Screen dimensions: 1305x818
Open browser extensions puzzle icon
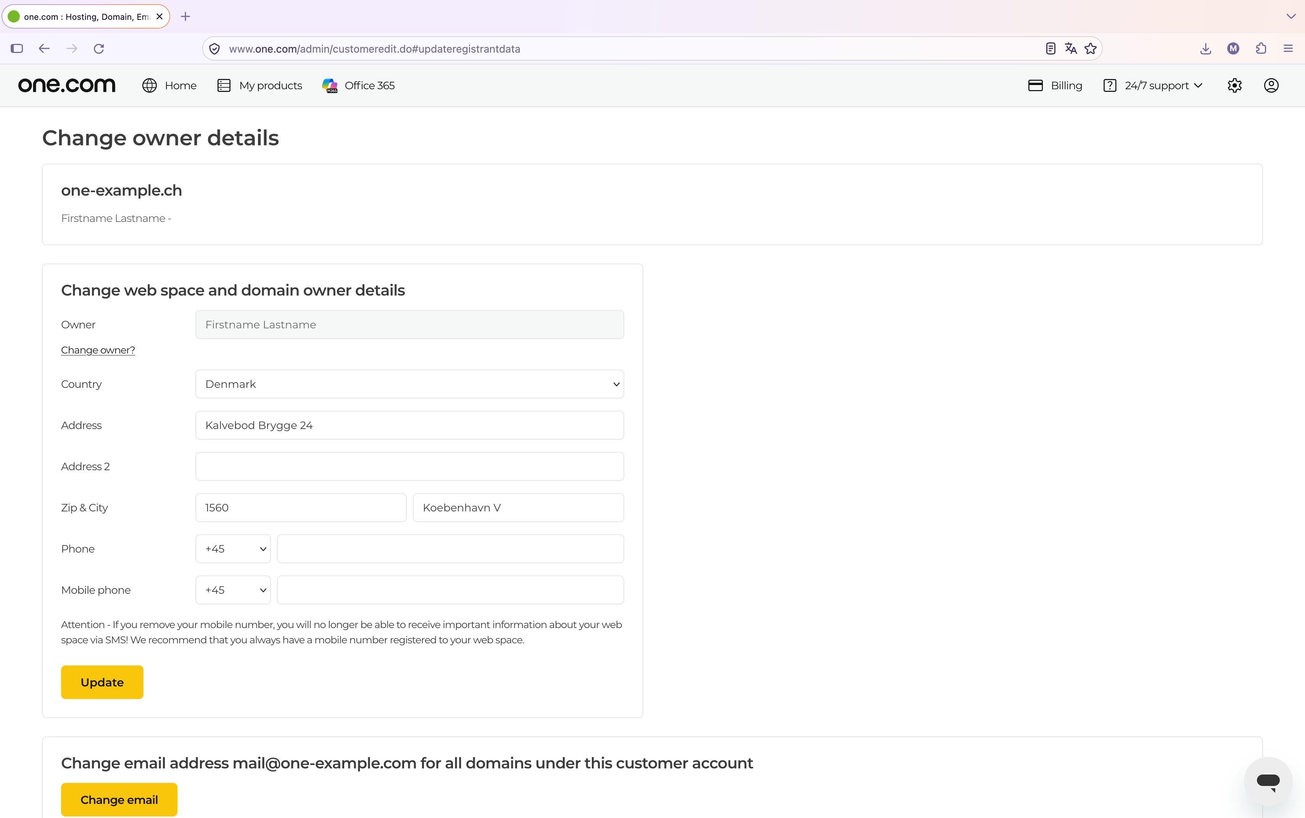[1261, 49]
